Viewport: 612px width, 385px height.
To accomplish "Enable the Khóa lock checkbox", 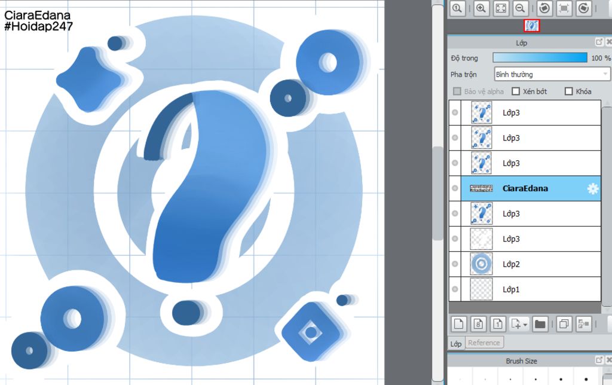I will click(569, 91).
